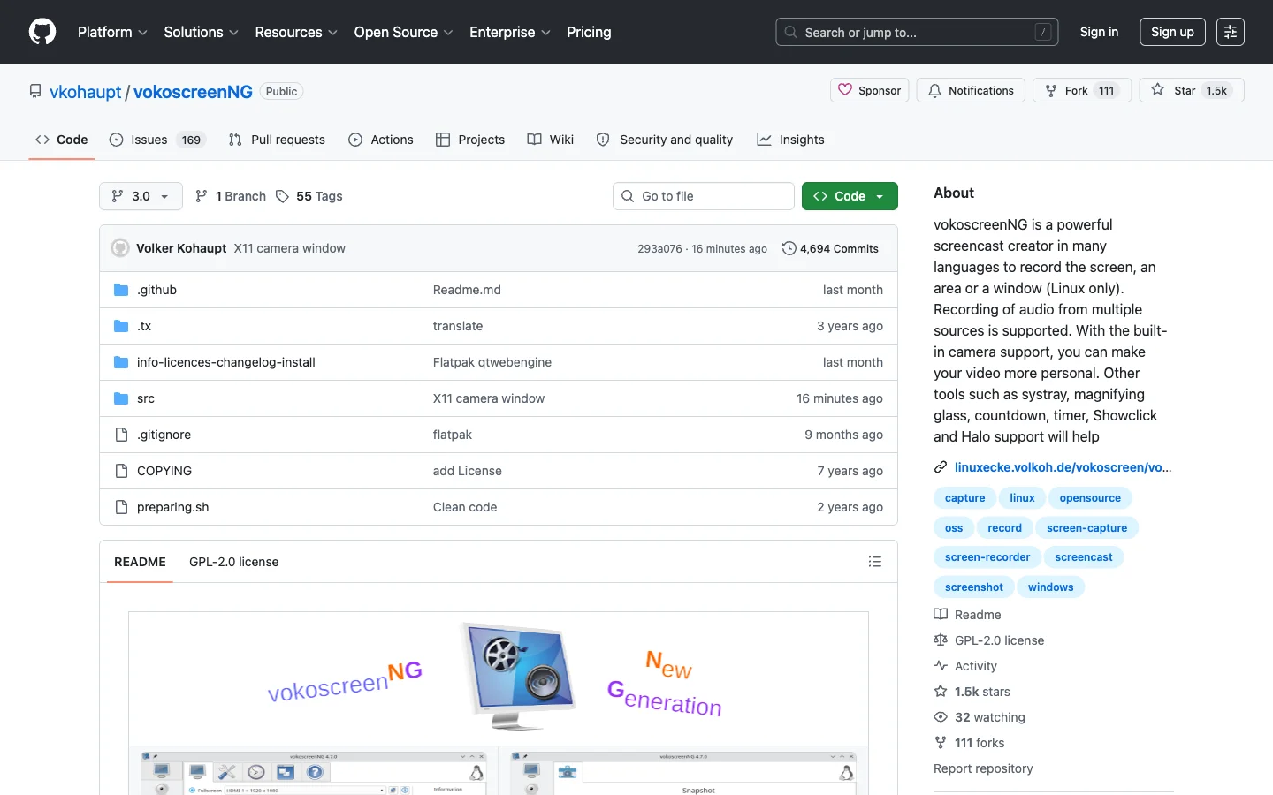This screenshot has width=1273, height=795.
Task: Expand the Open Source menu
Action: 403,32
